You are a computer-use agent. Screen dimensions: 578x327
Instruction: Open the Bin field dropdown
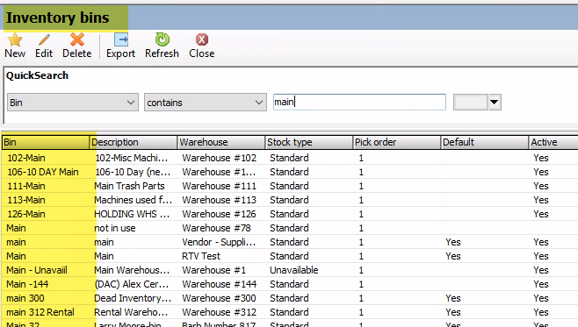tap(73, 103)
